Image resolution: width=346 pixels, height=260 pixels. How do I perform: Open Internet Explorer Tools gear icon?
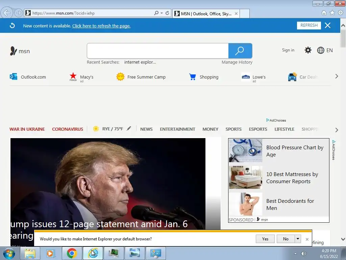[x=341, y=13]
